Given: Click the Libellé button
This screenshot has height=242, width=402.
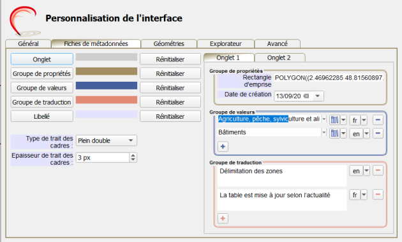Looking at the screenshot, I should pyautogui.click(x=41, y=116).
